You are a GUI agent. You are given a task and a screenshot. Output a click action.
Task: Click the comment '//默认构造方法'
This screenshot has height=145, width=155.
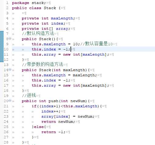click(x=38, y=33)
